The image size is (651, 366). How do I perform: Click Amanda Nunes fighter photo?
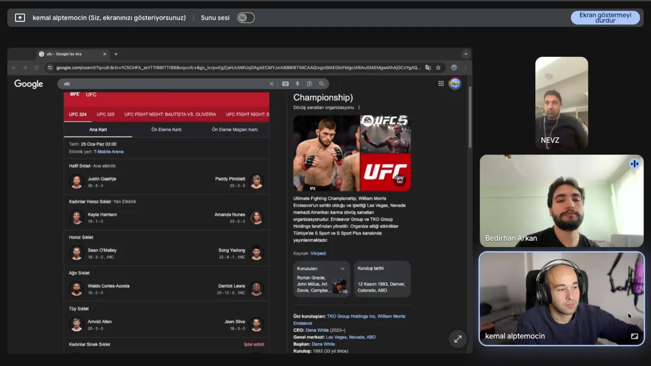(257, 217)
